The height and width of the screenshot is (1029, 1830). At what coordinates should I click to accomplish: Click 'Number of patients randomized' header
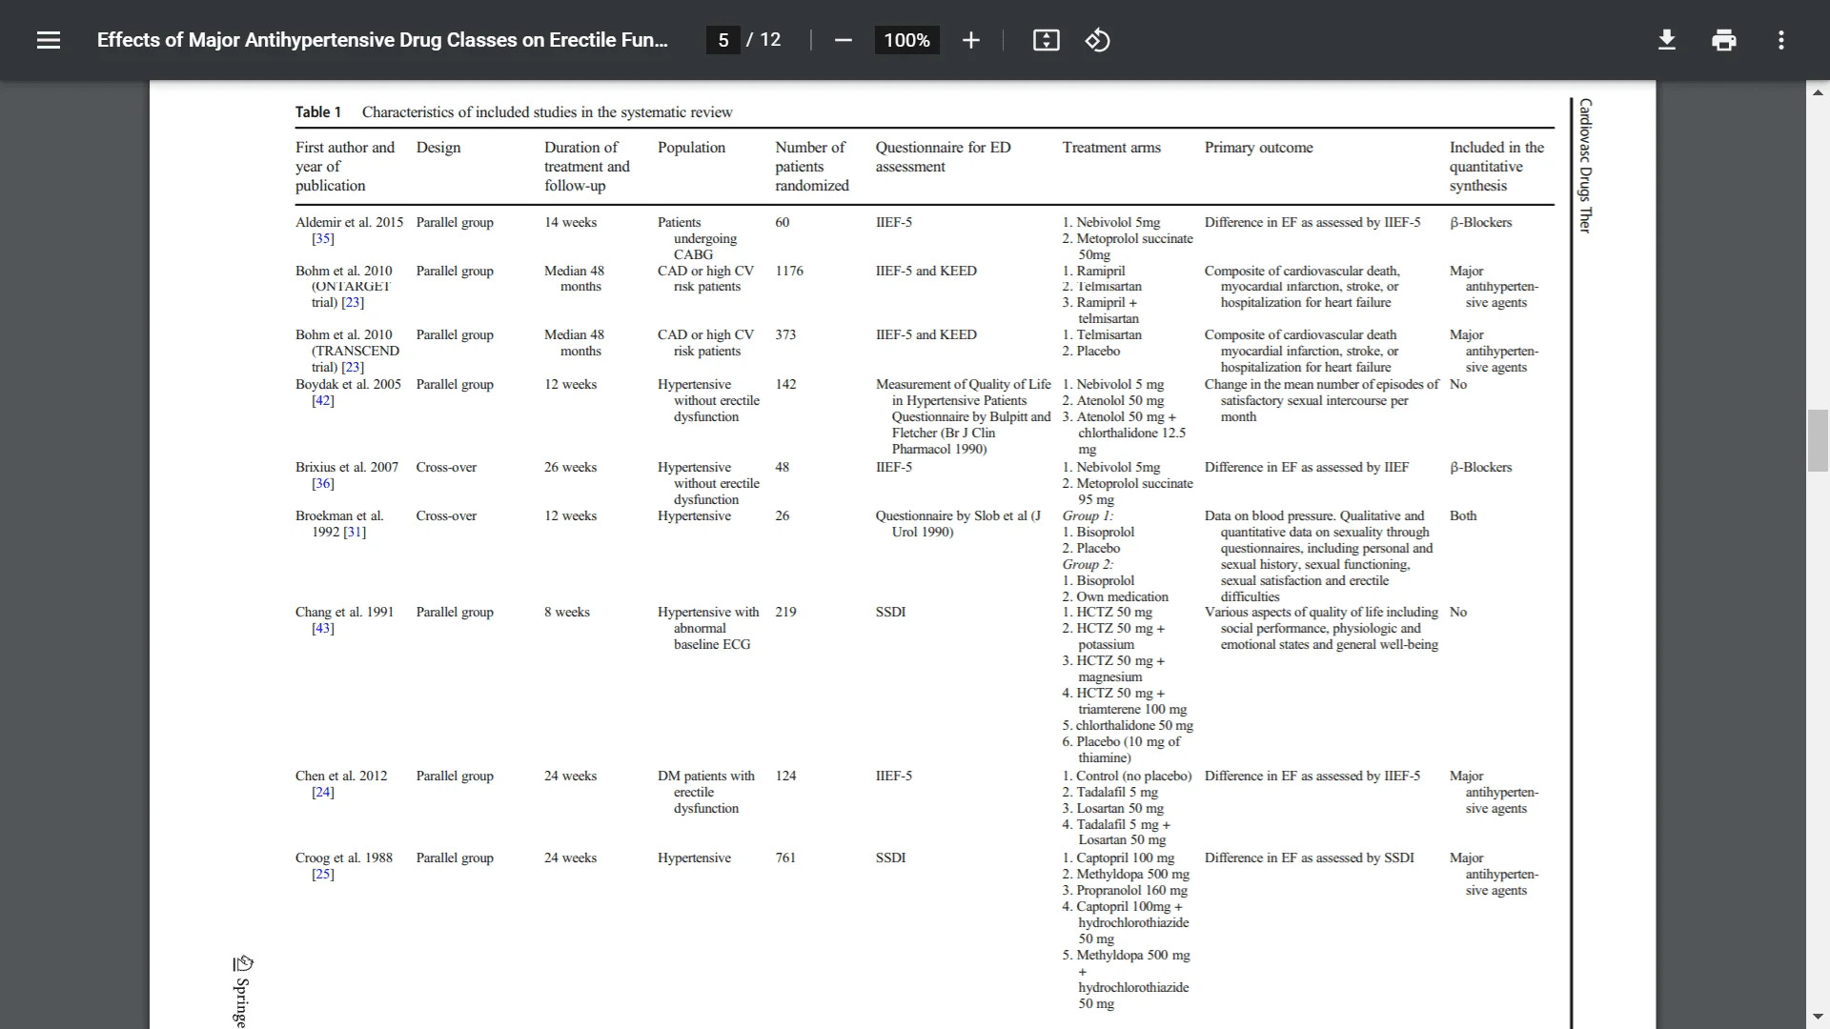(x=811, y=167)
